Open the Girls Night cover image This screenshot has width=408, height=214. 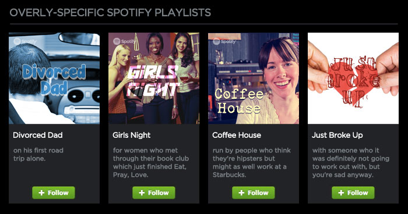[154, 78]
